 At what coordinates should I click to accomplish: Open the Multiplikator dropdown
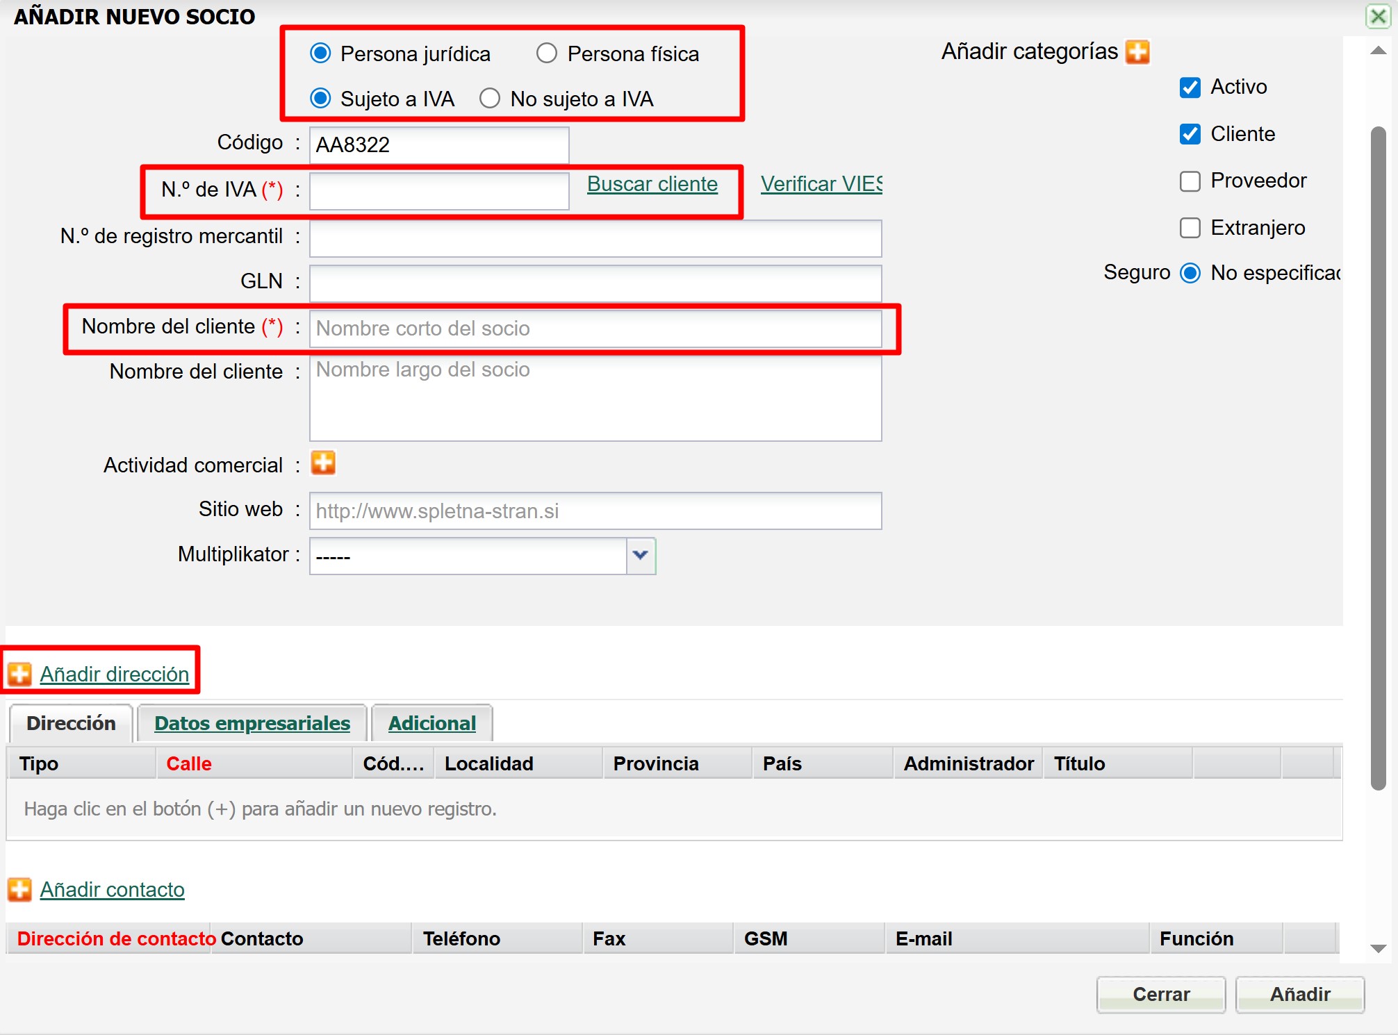click(x=641, y=556)
